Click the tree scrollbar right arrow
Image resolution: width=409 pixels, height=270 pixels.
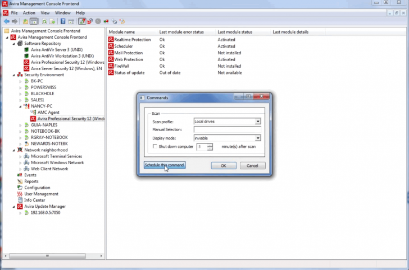pyautogui.click(x=101, y=256)
